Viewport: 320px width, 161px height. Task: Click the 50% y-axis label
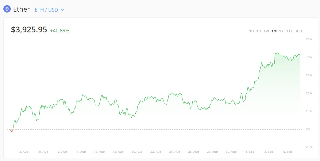pos(309,39)
